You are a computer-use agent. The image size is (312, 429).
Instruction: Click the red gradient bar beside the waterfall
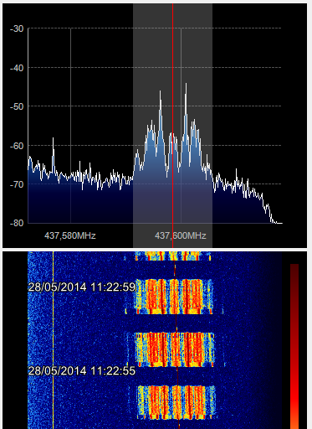[x=294, y=346]
